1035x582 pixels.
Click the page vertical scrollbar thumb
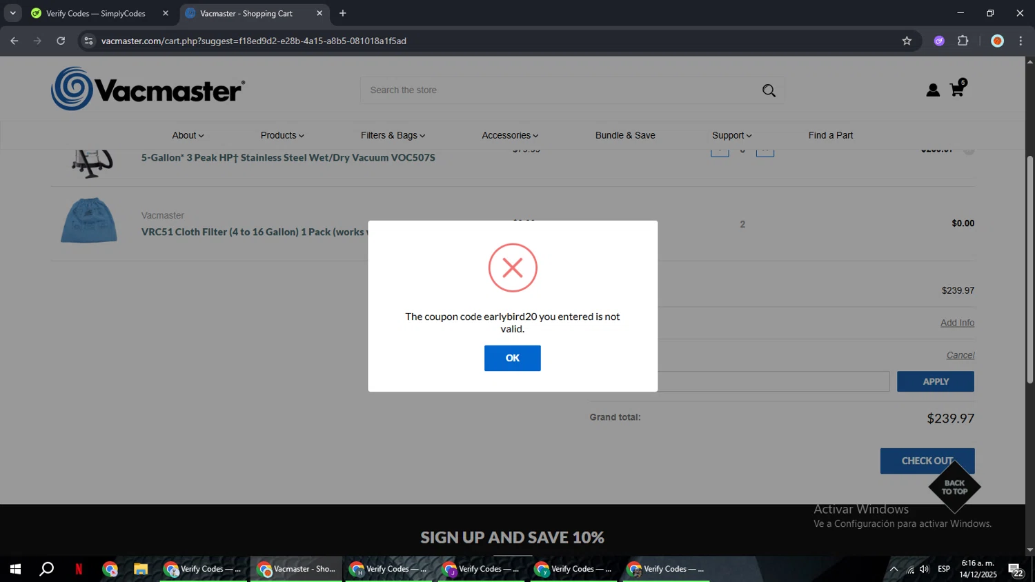click(1029, 269)
